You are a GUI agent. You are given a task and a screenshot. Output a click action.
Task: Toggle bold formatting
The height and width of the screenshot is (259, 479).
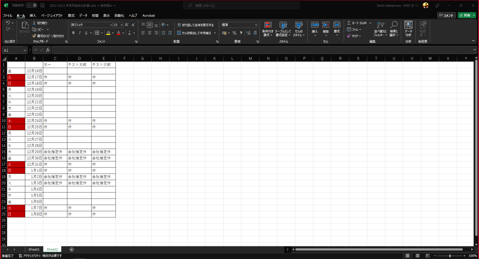click(73, 33)
